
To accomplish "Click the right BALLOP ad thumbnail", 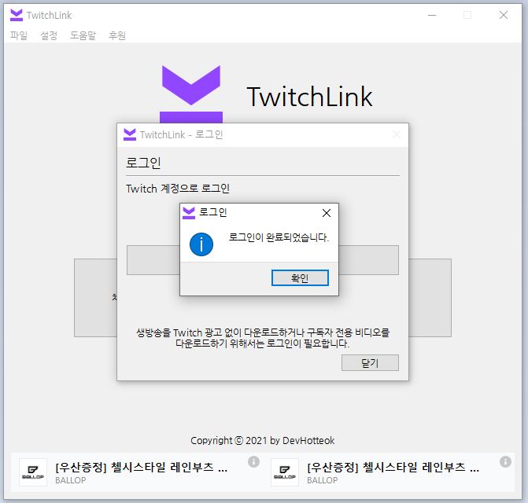I will 285,472.
